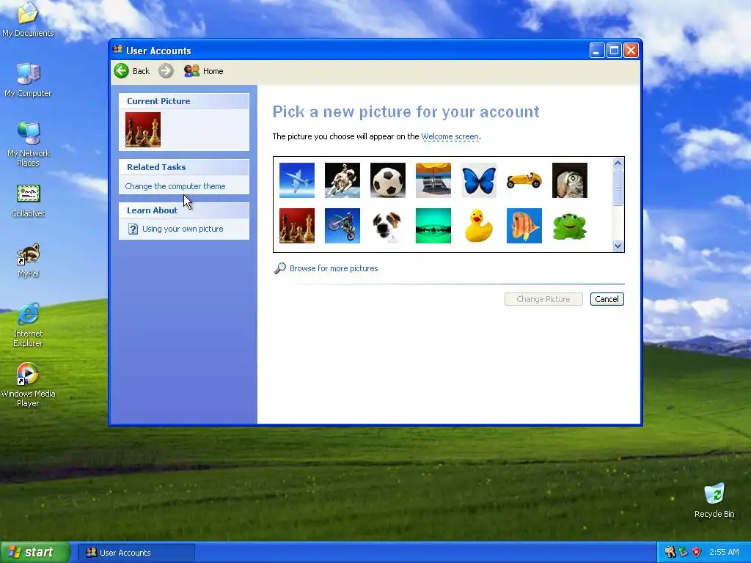Open the Welcome screen link
This screenshot has width=751, height=563.
click(450, 136)
